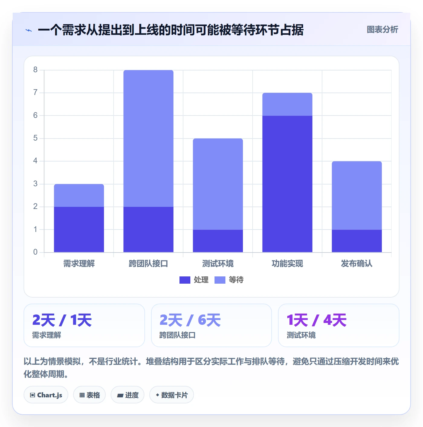Click the y-axis value 8
Screen dimensions: 423x427
click(x=35, y=70)
